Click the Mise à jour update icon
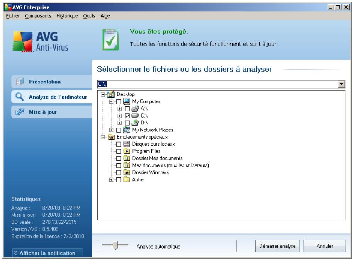The width and height of the screenshot is (353, 259). (x=20, y=112)
